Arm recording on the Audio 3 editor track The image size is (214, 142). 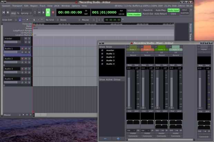pyautogui.click(x=22, y=69)
